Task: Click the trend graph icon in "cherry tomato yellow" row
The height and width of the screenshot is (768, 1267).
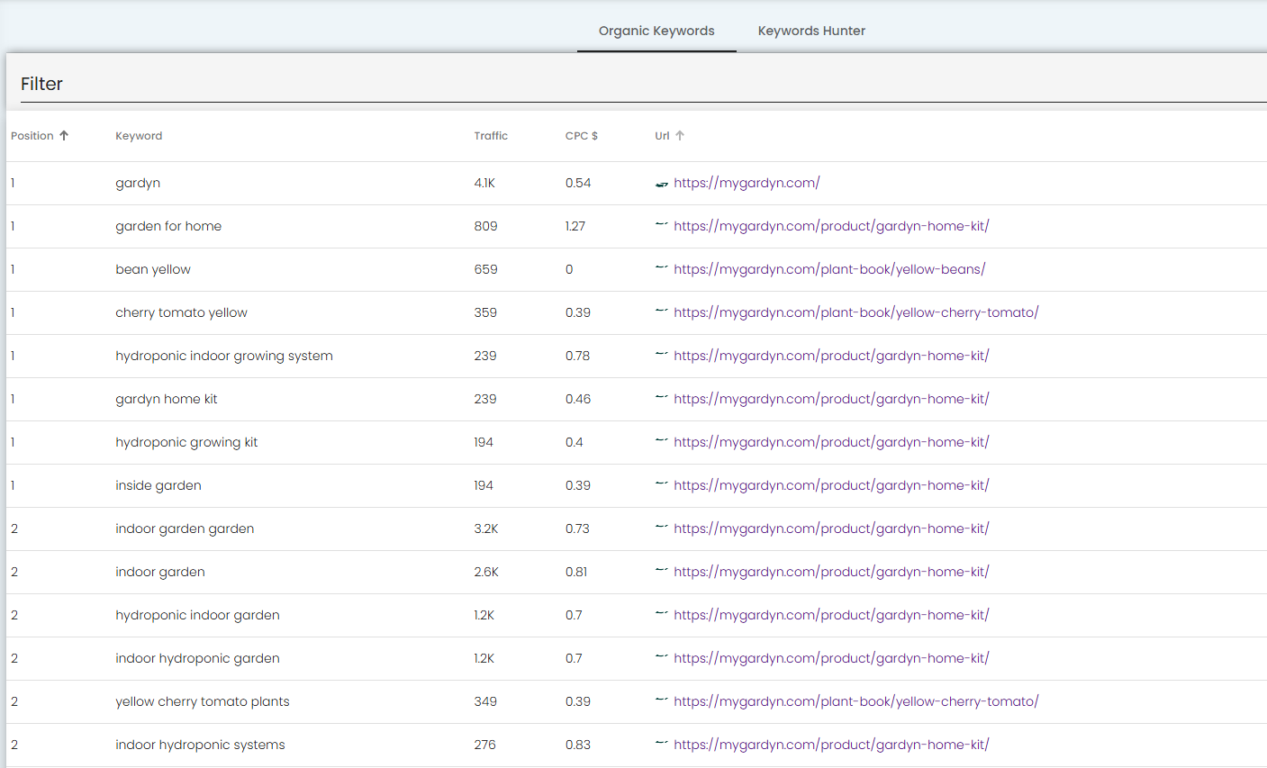Action: [662, 312]
